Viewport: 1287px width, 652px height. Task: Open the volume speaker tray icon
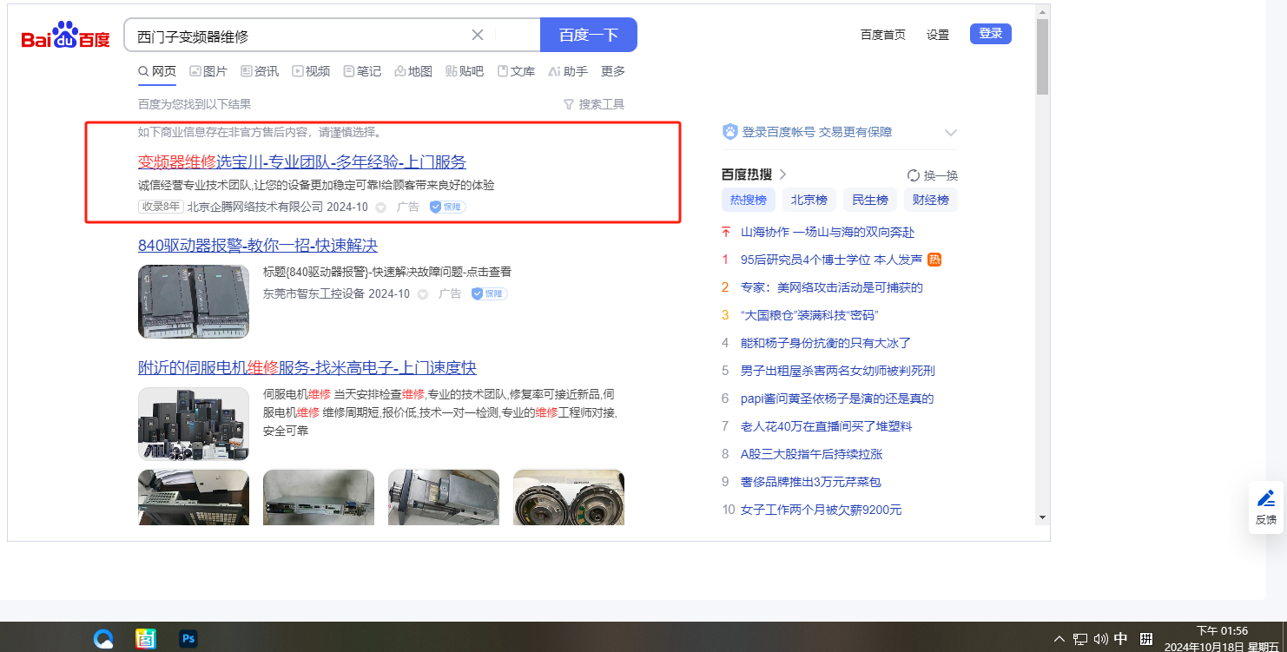pos(1100,640)
